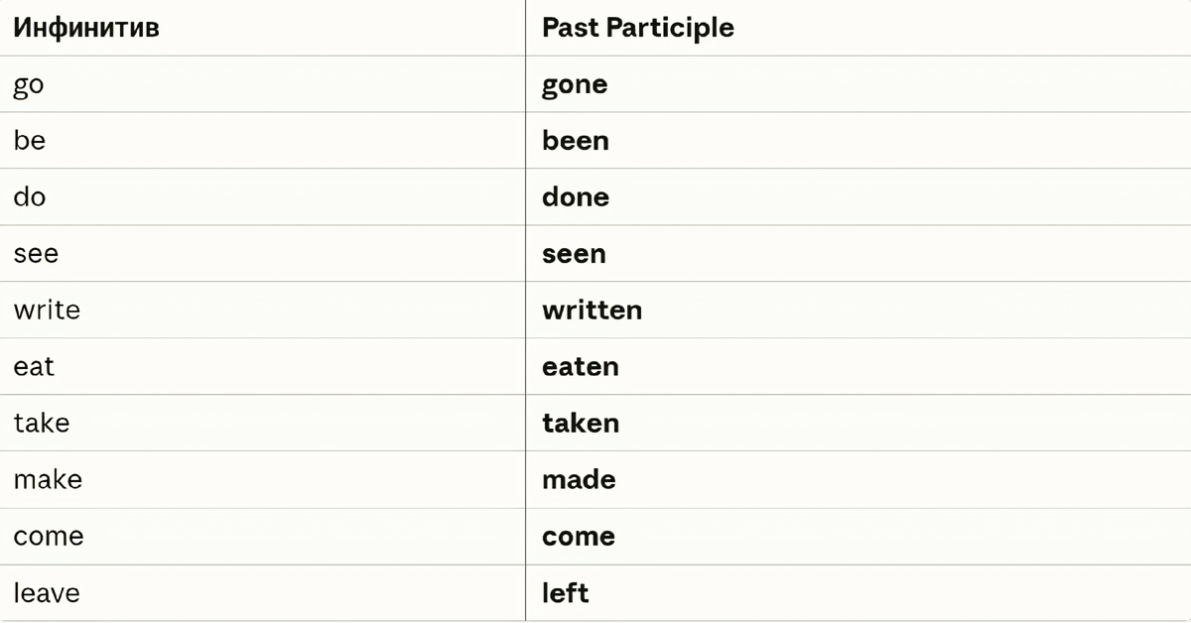Select the 'see' infinitive cell
This screenshot has height=623, width=1191.
pyautogui.click(x=36, y=254)
